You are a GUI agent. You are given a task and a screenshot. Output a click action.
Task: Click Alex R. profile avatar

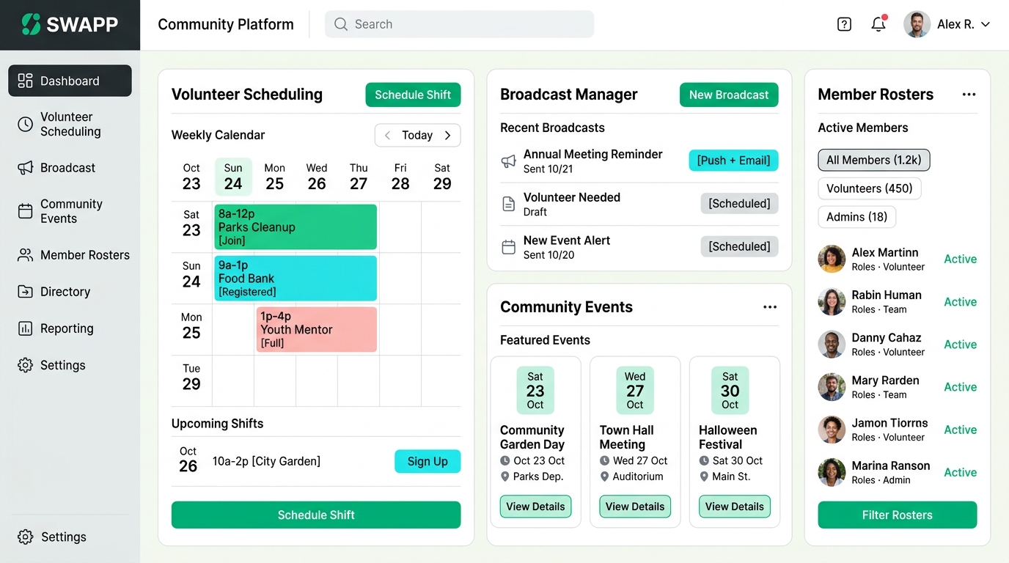point(917,24)
